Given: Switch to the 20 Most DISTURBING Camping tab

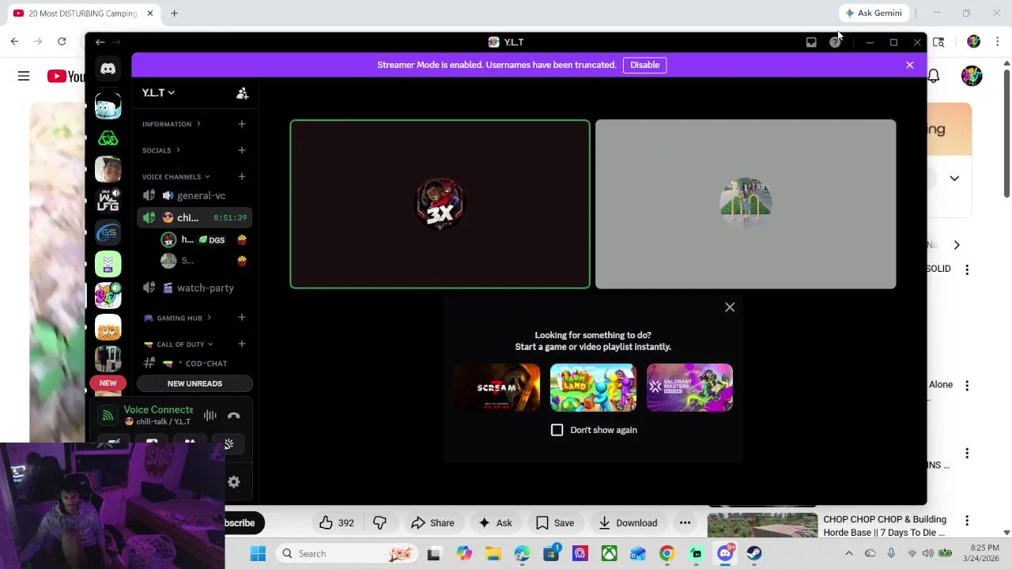Looking at the screenshot, I should [x=82, y=13].
